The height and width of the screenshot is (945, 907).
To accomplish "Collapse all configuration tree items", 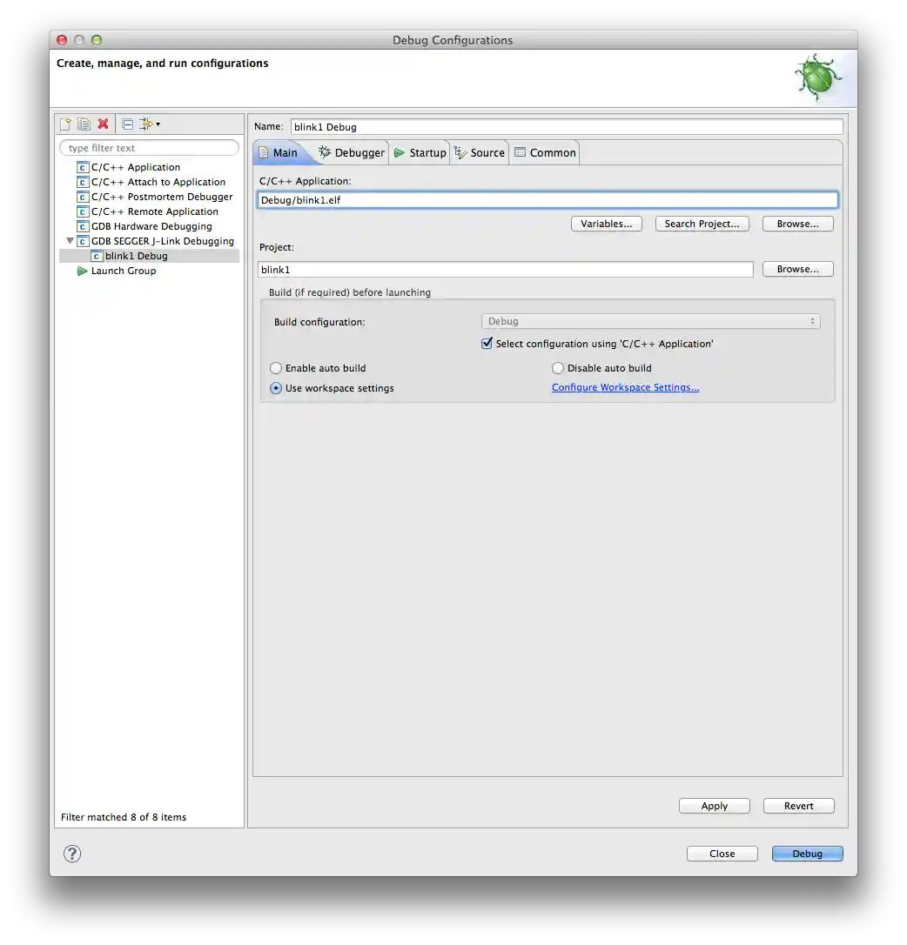I will pos(127,124).
